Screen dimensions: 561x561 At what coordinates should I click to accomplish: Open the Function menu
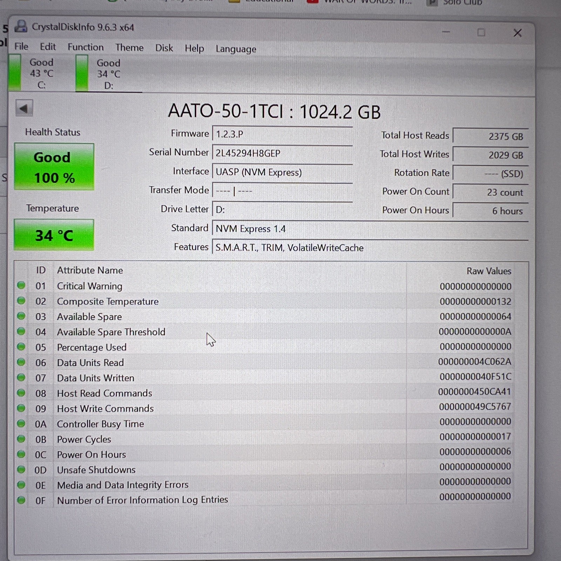(x=86, y=47)
